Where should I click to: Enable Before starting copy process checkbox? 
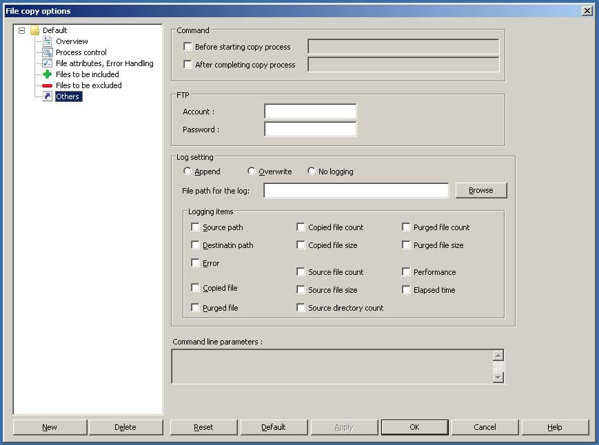click(188, 47)
